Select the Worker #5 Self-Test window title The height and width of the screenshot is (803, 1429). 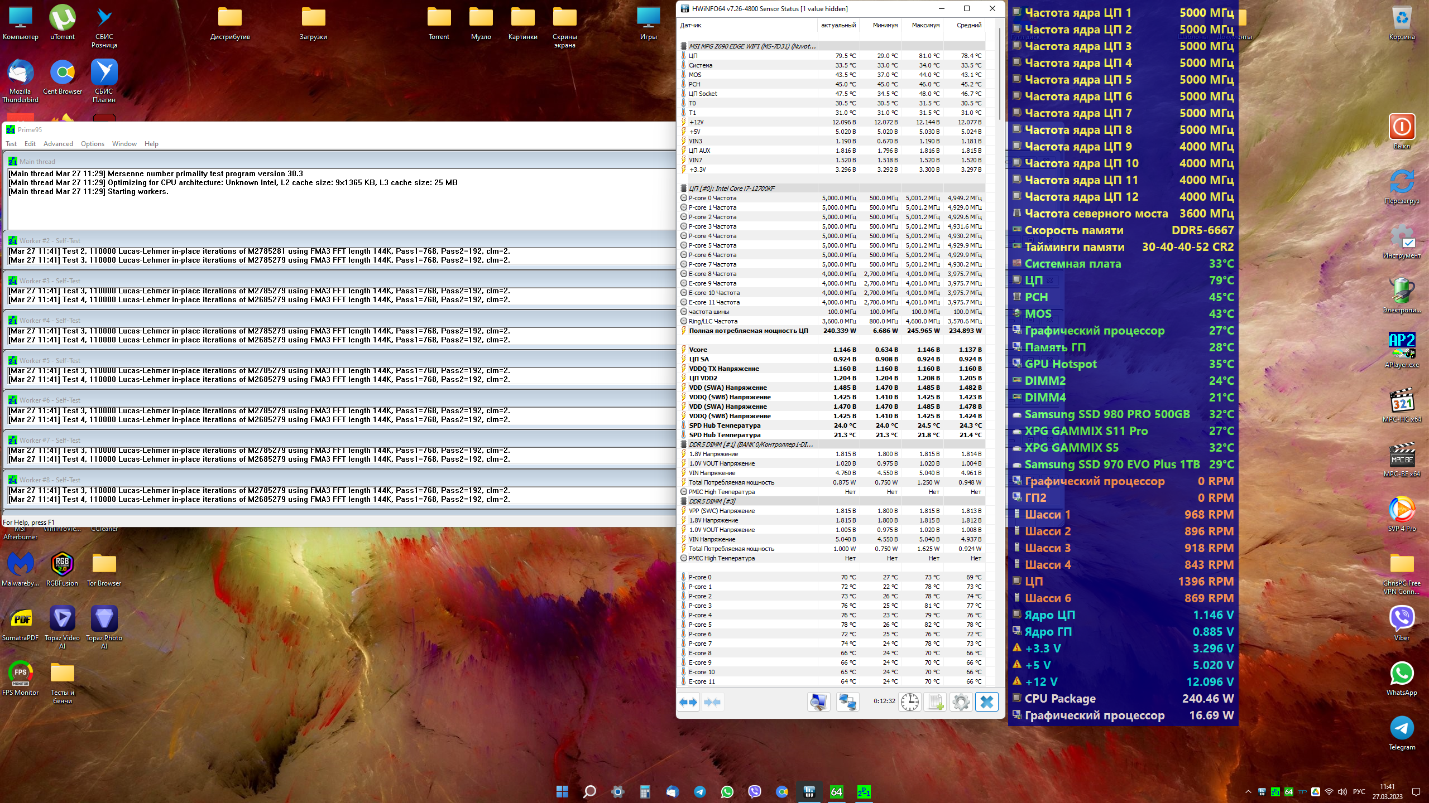tap(50, 361)
